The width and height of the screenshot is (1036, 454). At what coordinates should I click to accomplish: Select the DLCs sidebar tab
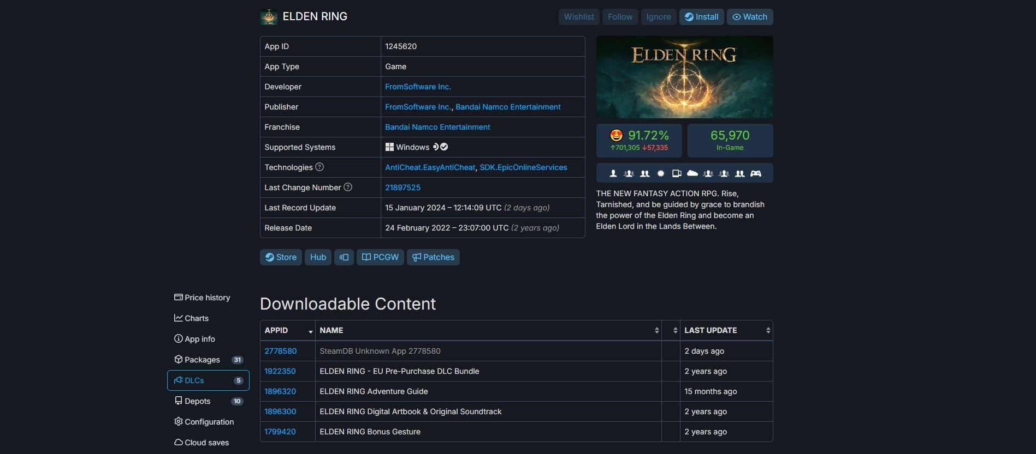tap(208, 380)
